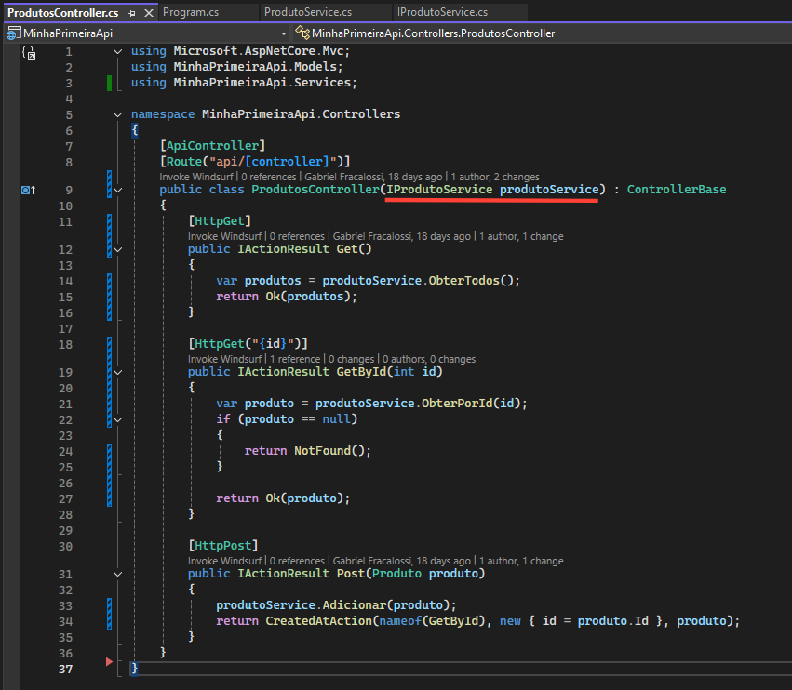Screen dimensions: 792x690
Task: Click the inheritance margin icon on line 9
Action: [28, 190]
